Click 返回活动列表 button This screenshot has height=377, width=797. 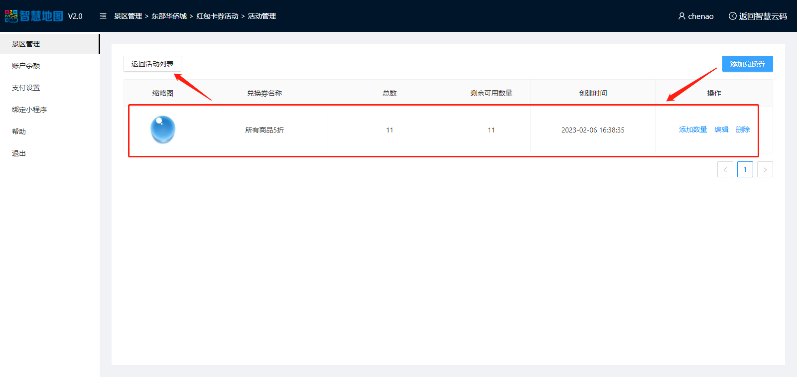click(x=152, y=64)
